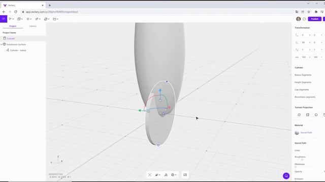
Task: Click the Roughness slider handle
Action: click(x=302, y=160)
